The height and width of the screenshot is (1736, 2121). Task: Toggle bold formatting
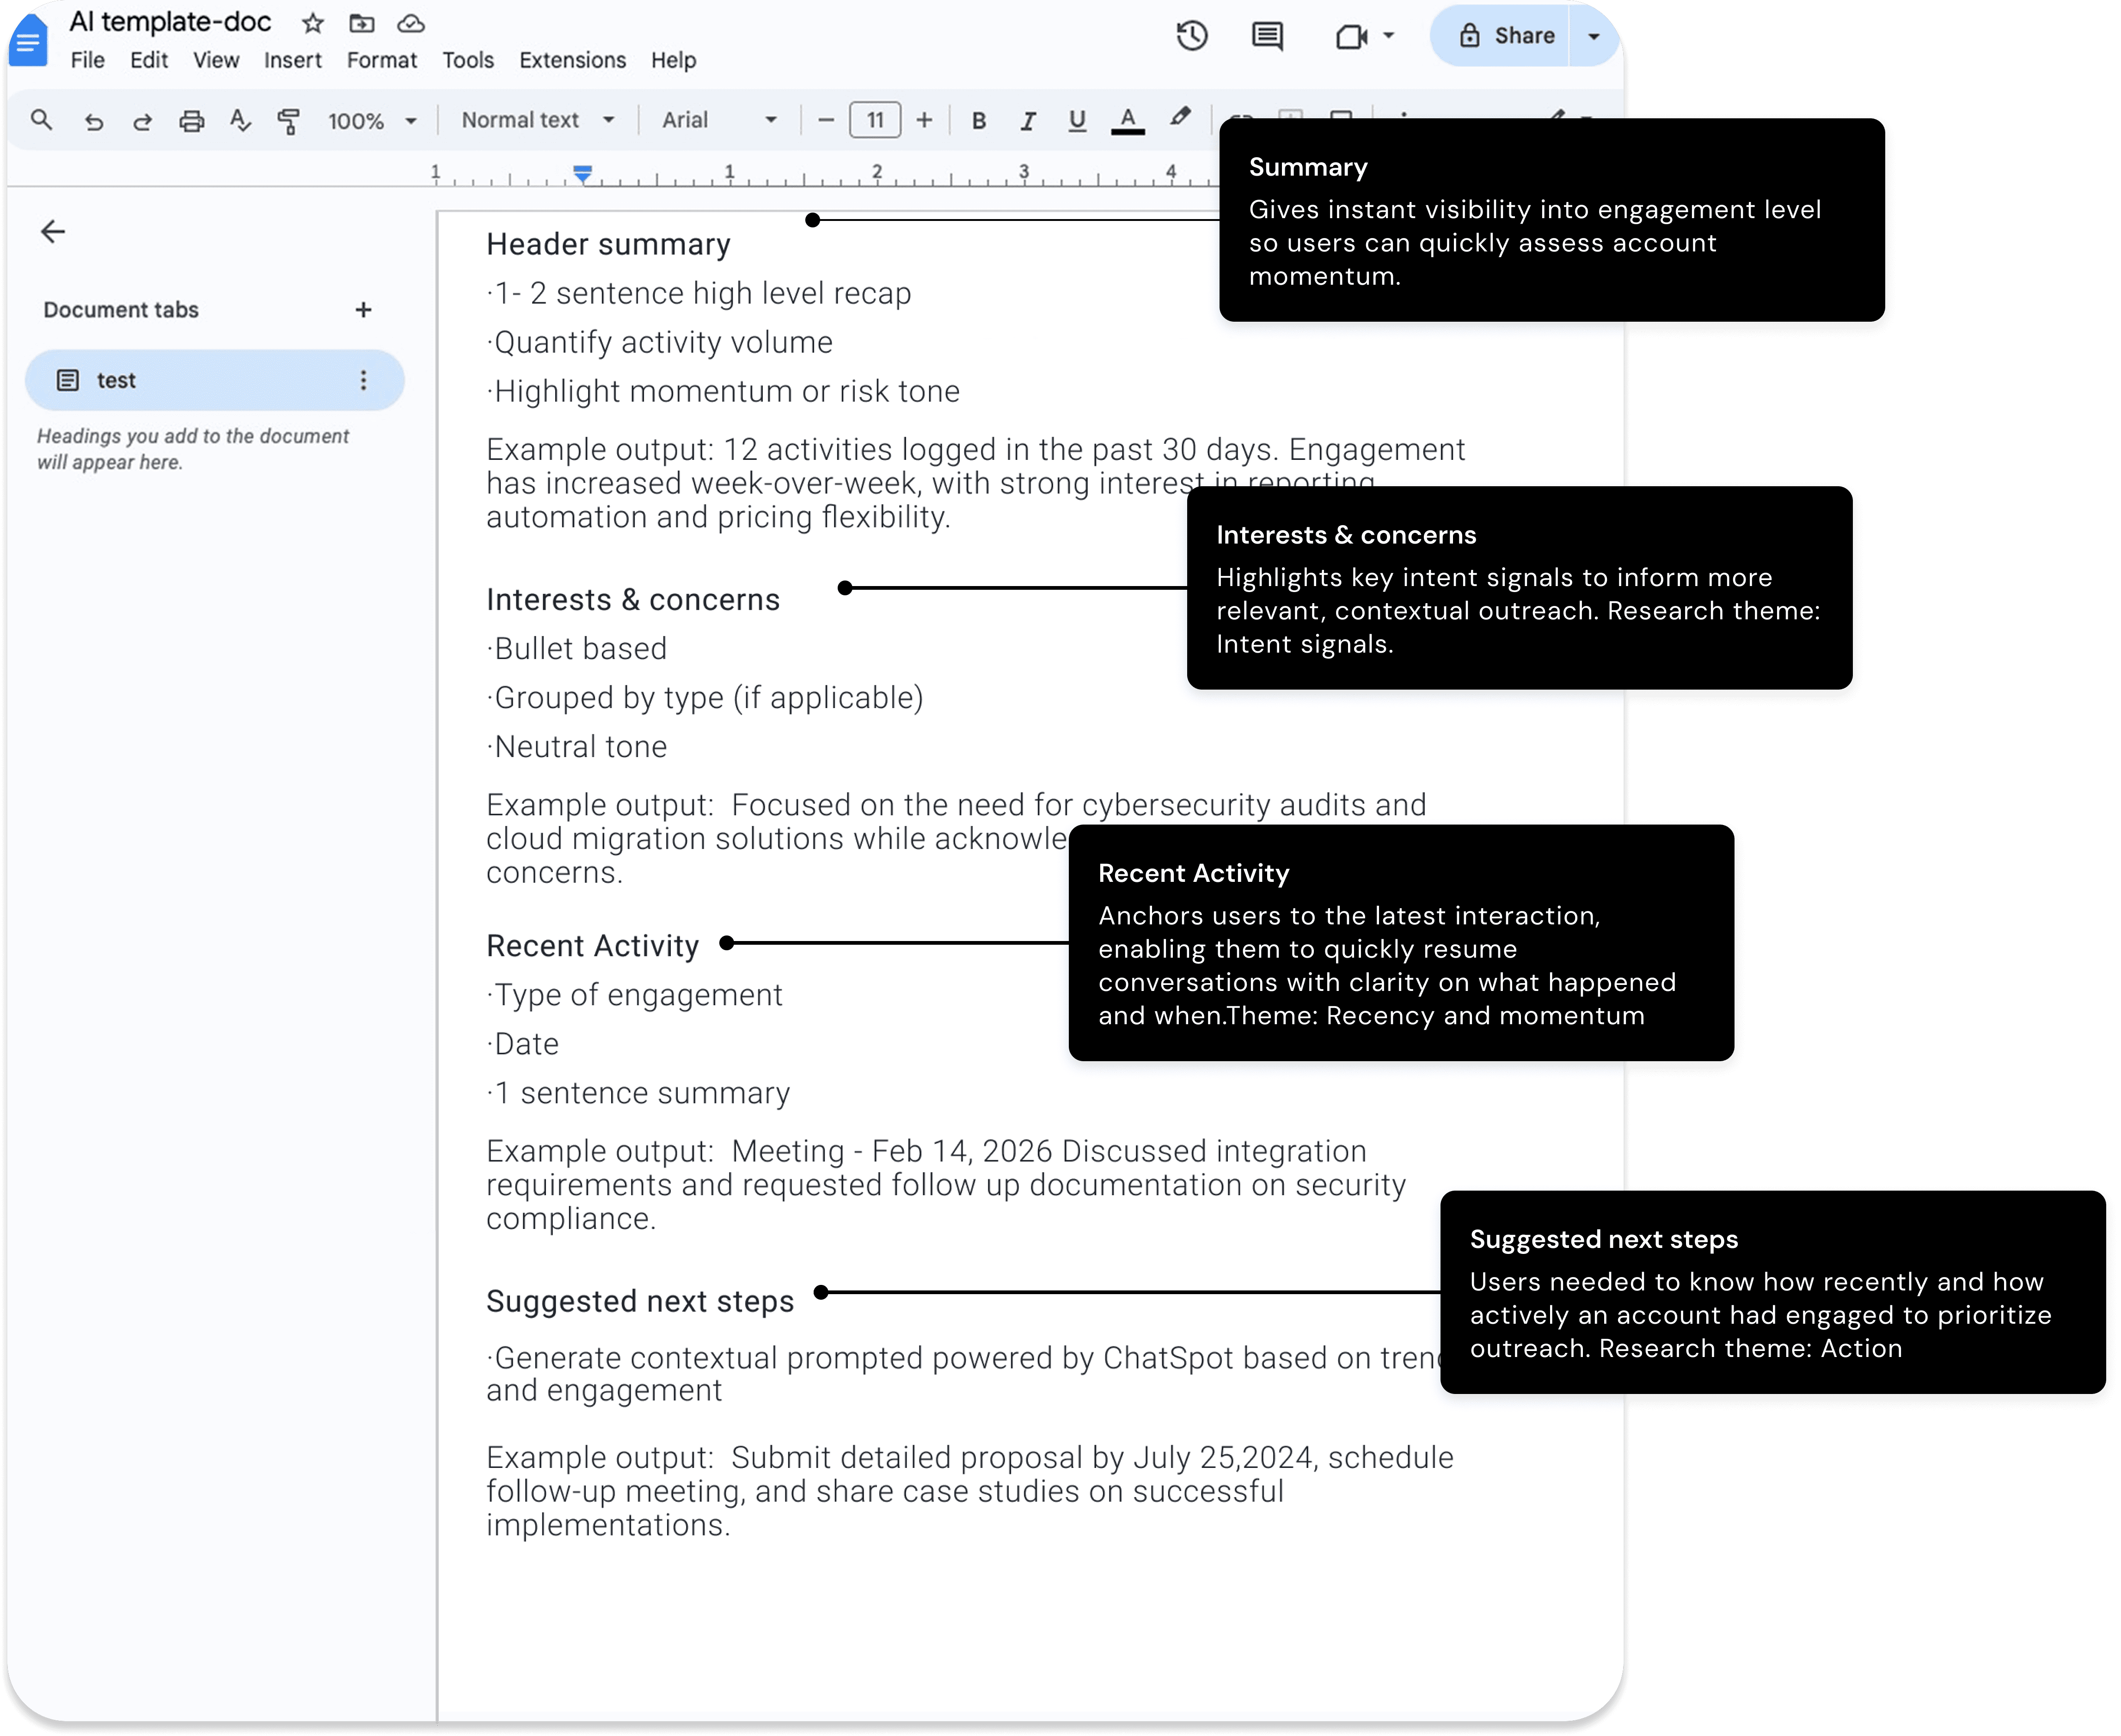coord(979,120)
